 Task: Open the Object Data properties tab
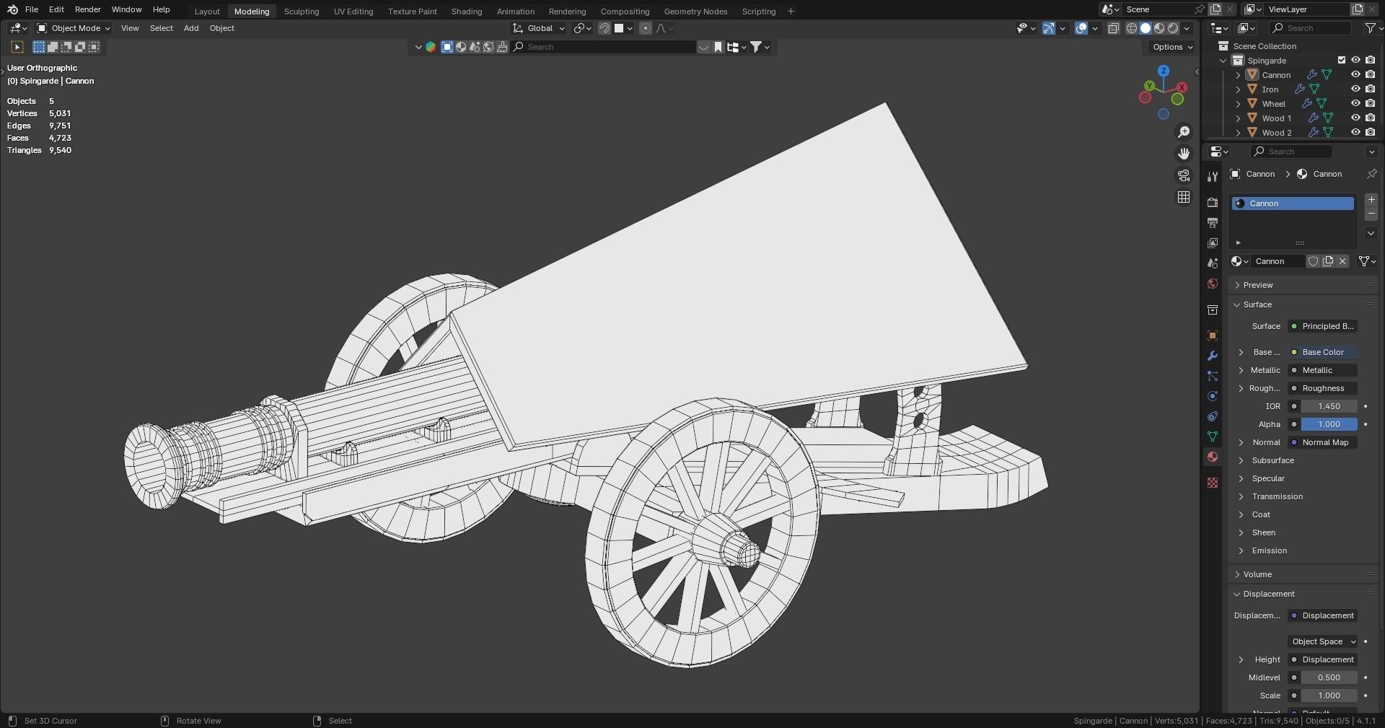coord(1213,437)
